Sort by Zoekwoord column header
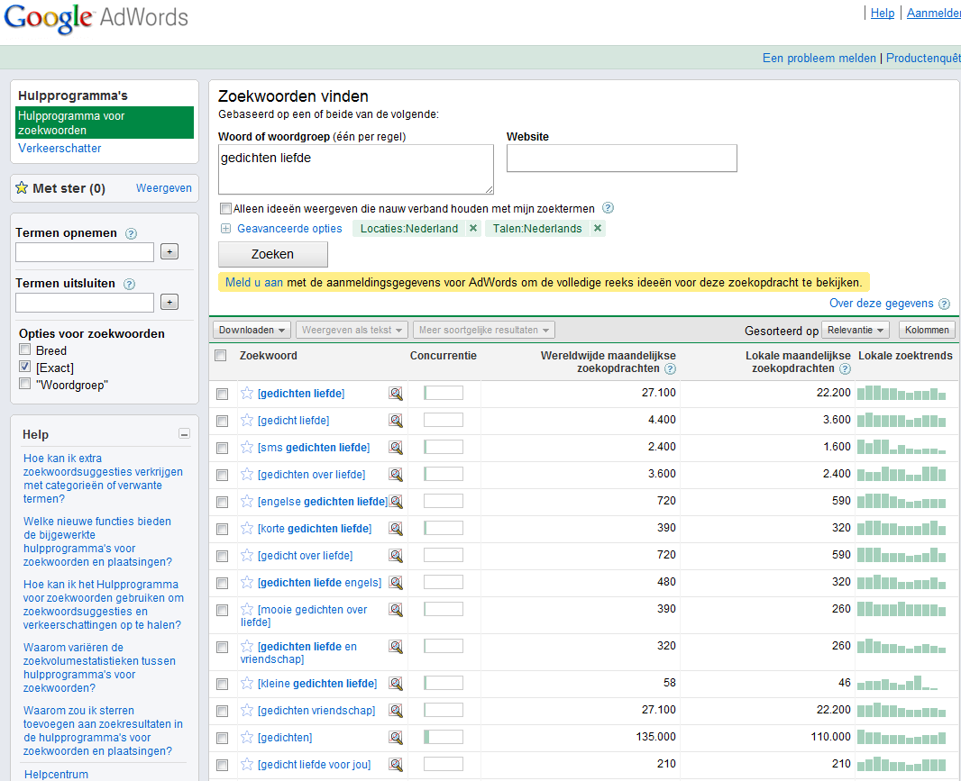The height and width of the screenshot is (781, 961). click(x=268, y=355)
